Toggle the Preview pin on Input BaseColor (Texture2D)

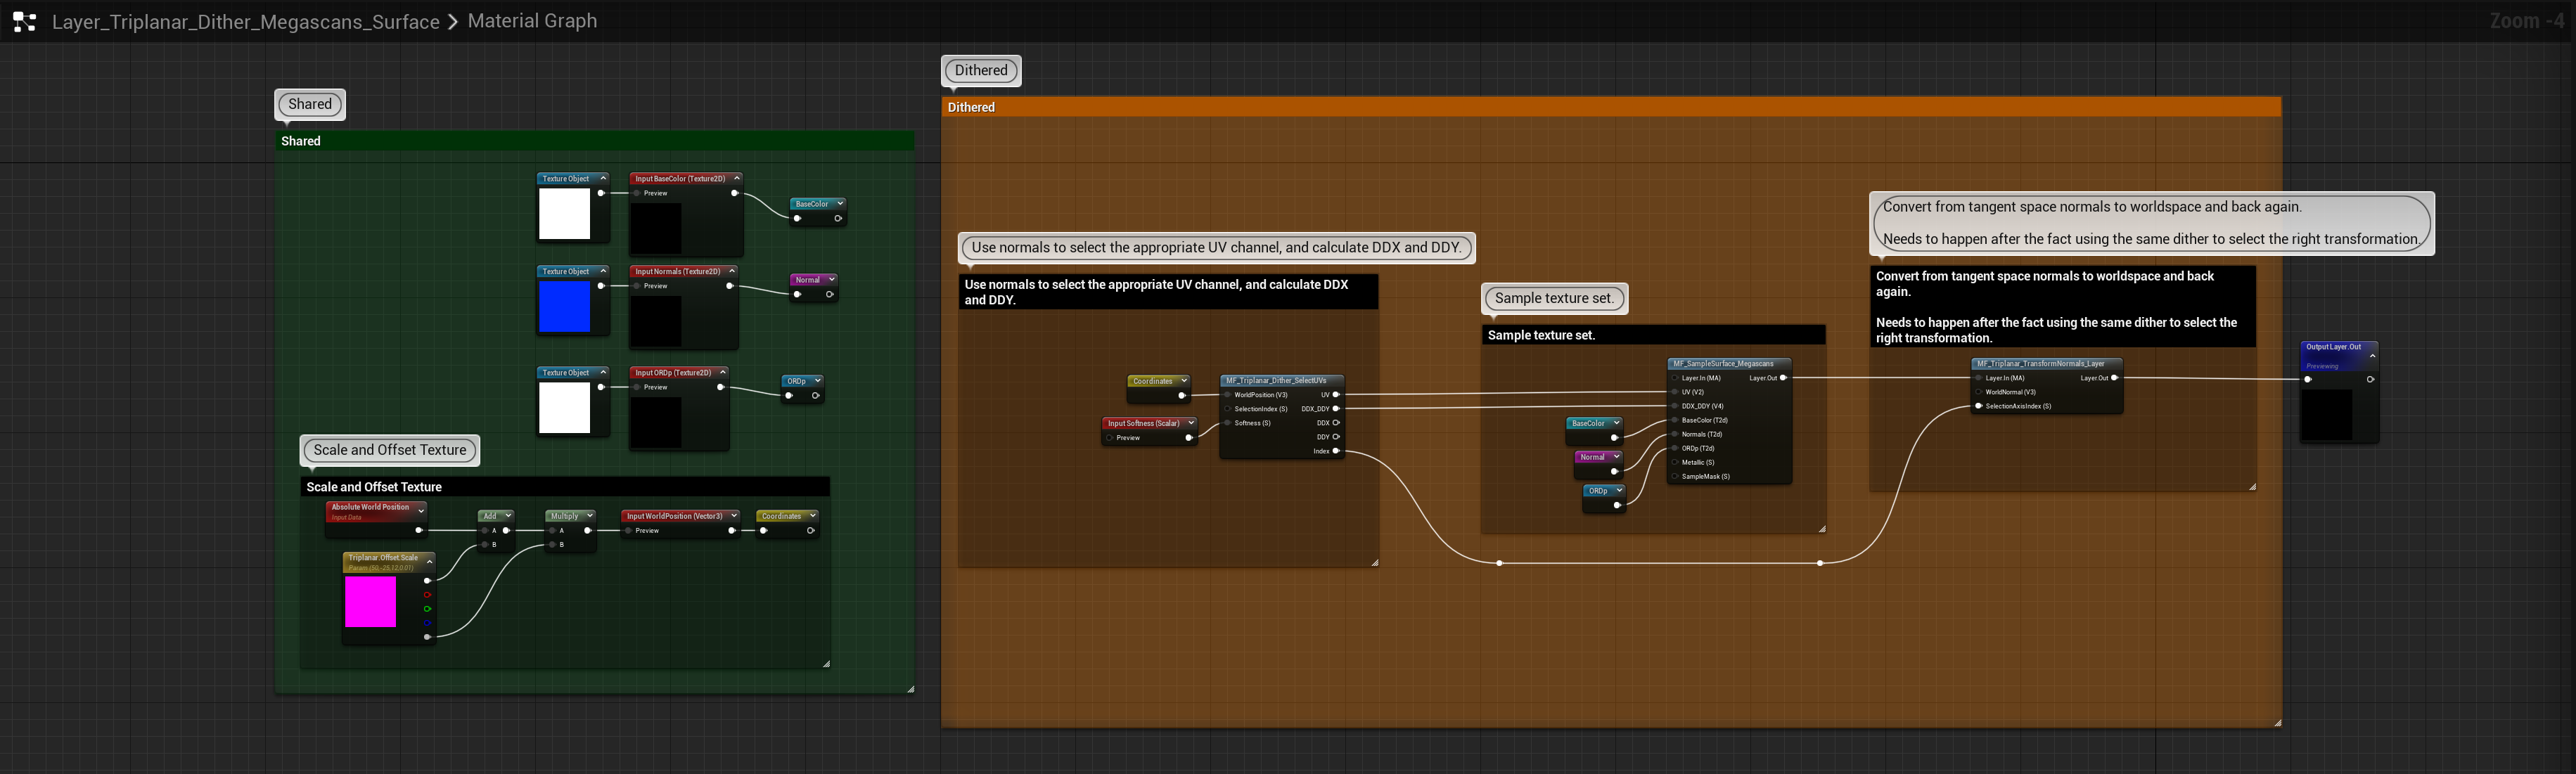point(637,193)
